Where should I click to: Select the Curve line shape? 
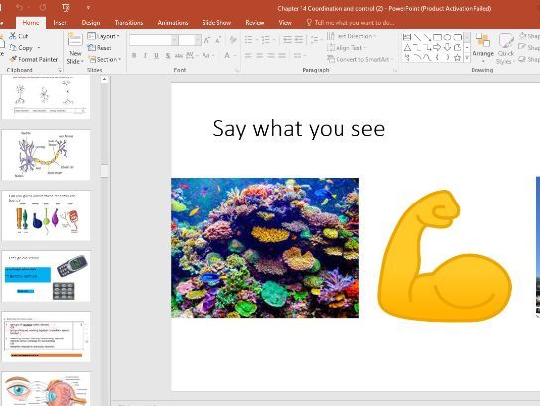(x=427, y=58)
